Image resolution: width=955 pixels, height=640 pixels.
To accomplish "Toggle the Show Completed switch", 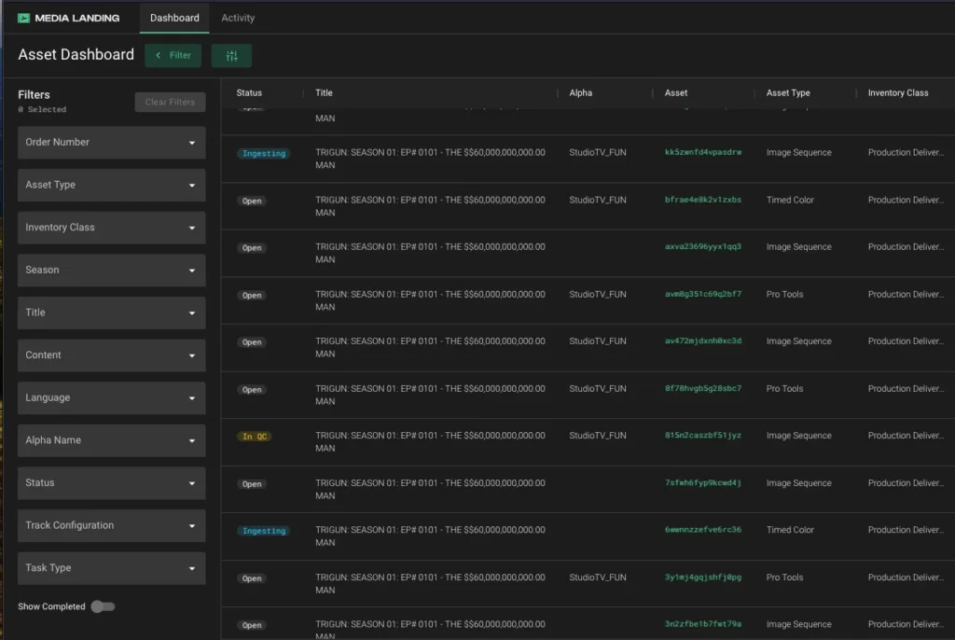I will tap(103, 606).
